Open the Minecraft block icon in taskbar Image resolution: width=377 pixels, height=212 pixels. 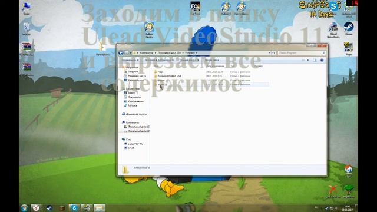coord(62,208)
